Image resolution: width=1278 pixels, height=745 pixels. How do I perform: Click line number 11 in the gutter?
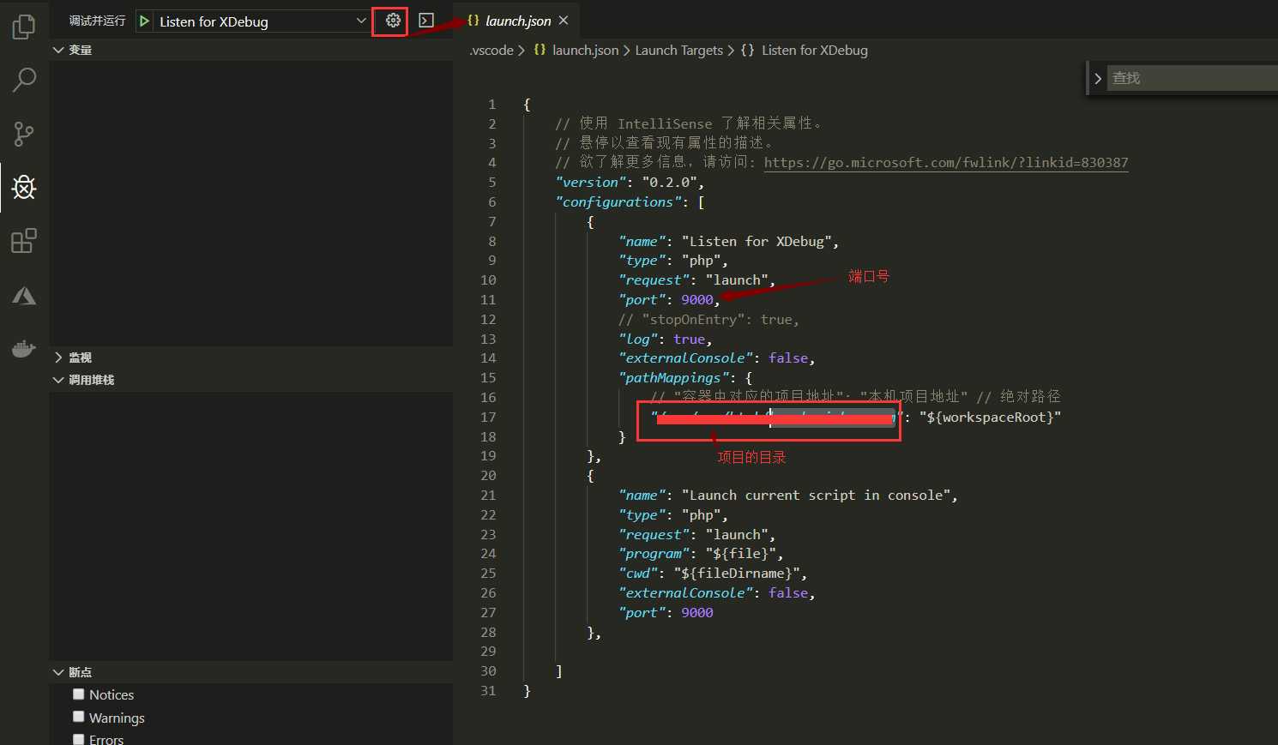488,300
